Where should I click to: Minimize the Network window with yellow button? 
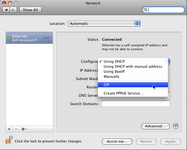10,3
